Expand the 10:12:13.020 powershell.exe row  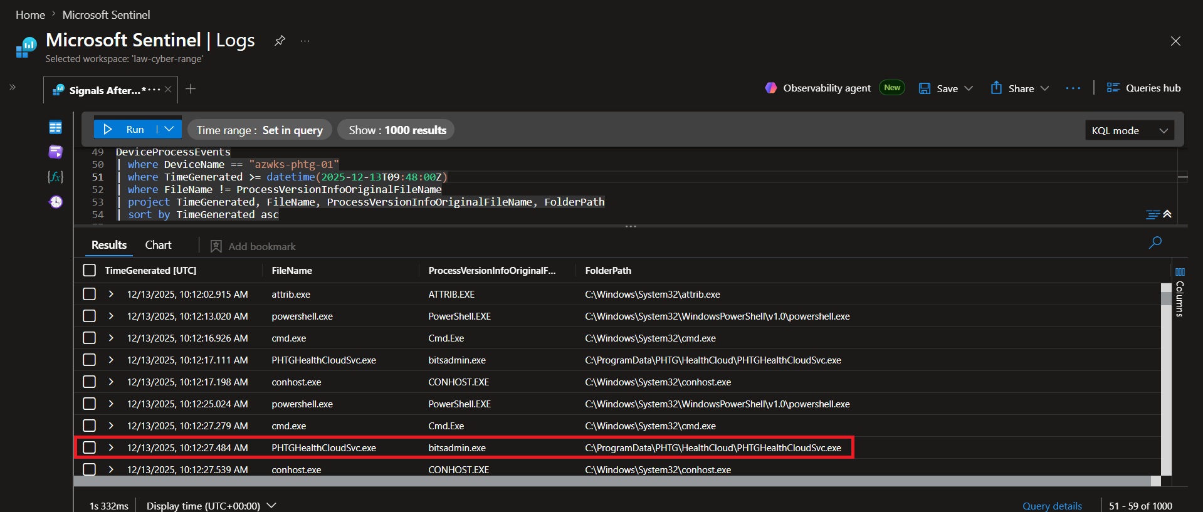click(111, 316)
